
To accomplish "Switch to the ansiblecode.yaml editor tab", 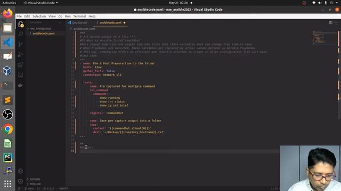I will (111, 22).
